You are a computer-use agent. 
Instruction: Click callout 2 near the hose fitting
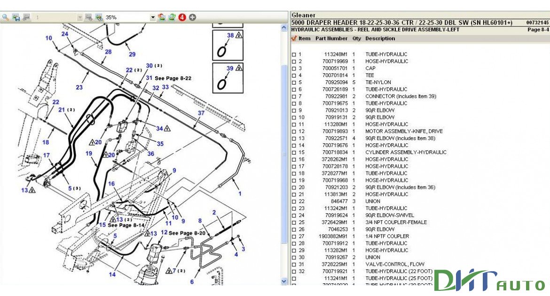214,212
